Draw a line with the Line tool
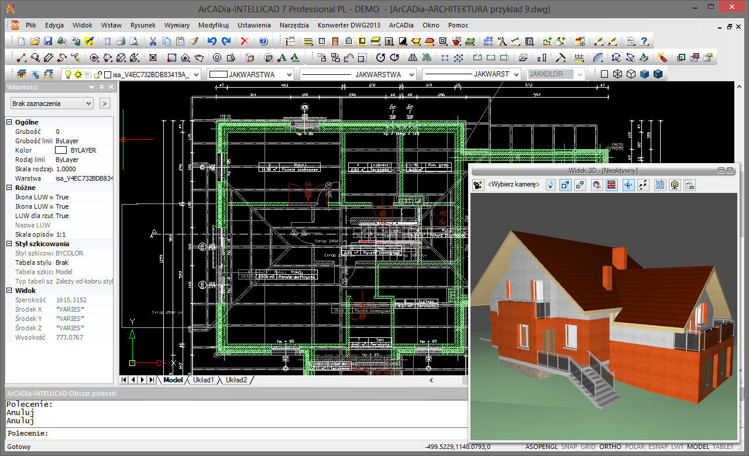The height and width of the screenshot is (456, 749). [22, 58]
